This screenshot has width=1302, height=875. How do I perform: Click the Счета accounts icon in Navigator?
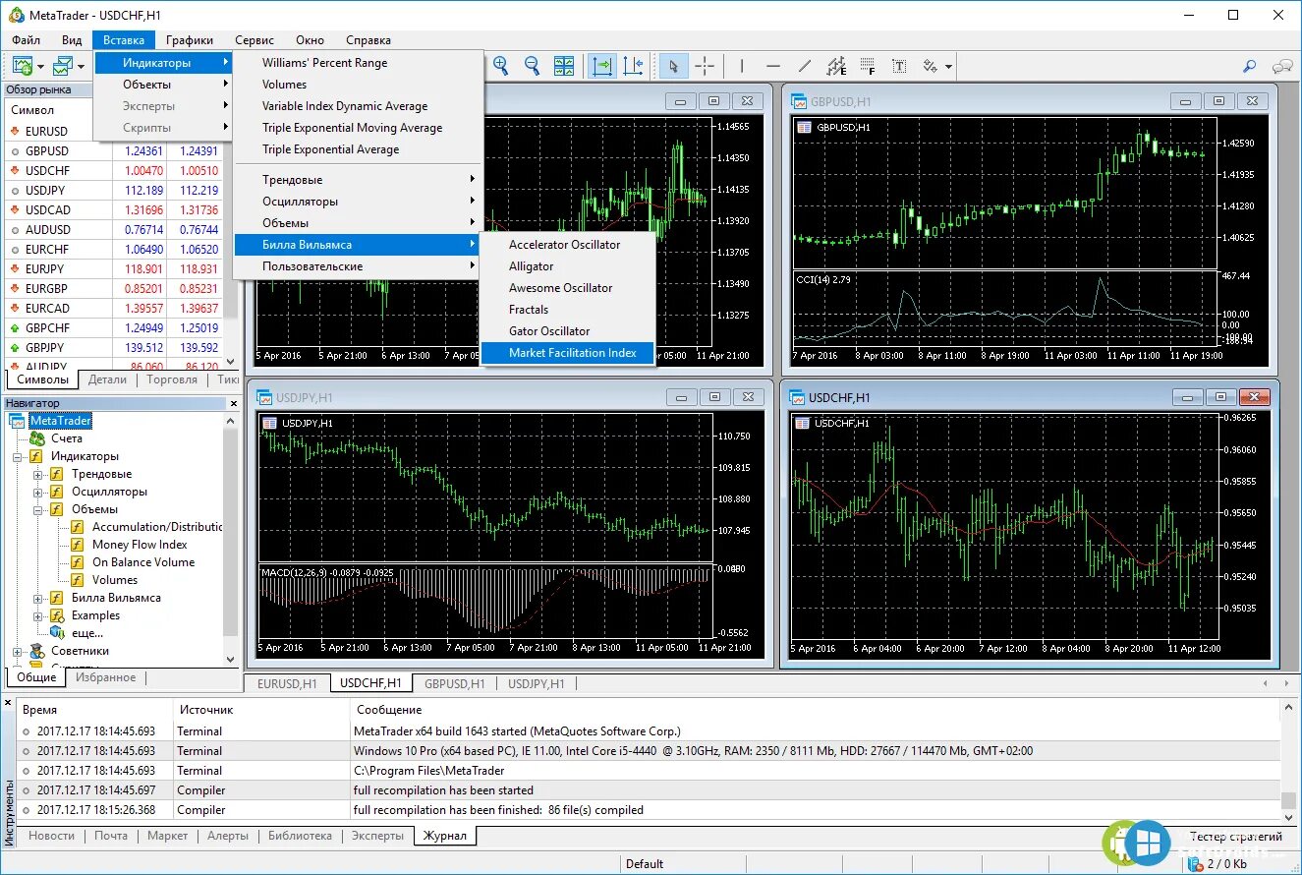(37, 438)
